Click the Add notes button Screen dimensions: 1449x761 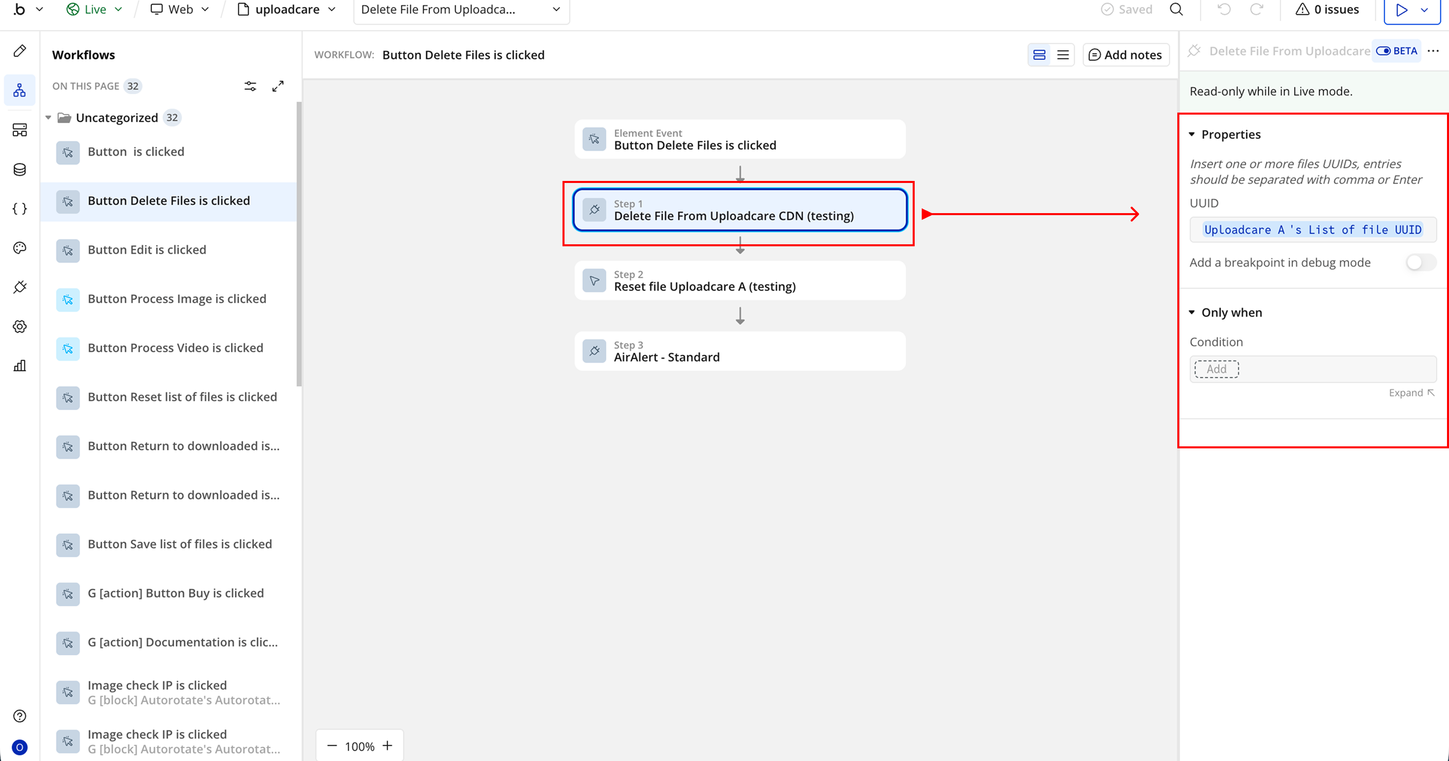click(1125, 55)
